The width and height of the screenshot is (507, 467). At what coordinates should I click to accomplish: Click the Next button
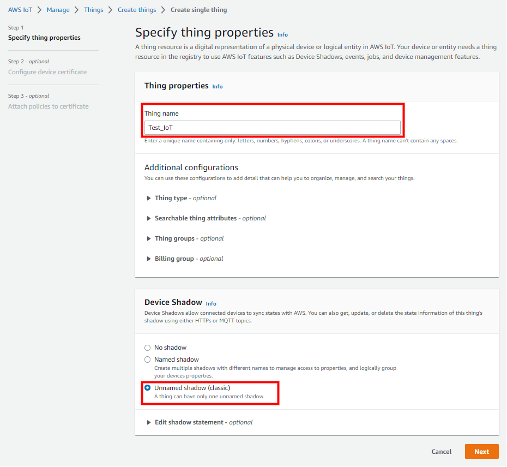[481, 451]
